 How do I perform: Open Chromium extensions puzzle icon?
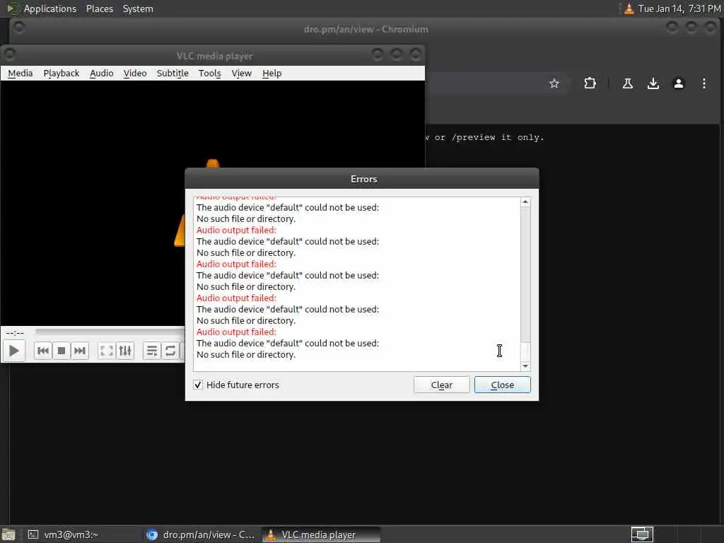point(590,83)
